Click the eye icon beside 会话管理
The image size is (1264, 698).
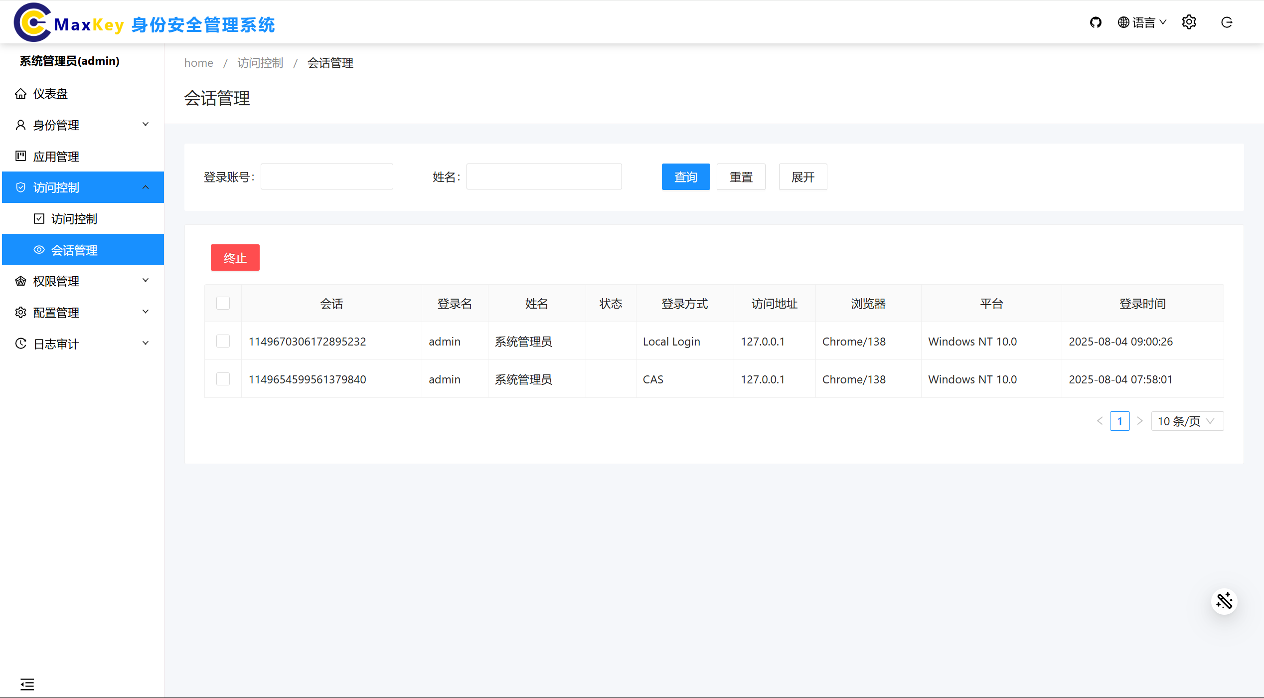pyautogui.click(x=39, y=249)
